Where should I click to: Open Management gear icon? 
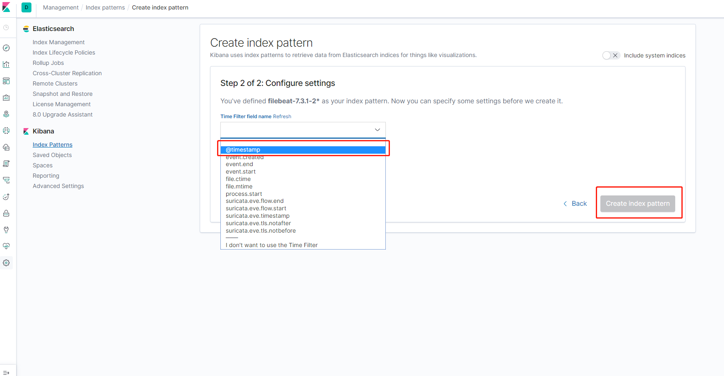6,263
